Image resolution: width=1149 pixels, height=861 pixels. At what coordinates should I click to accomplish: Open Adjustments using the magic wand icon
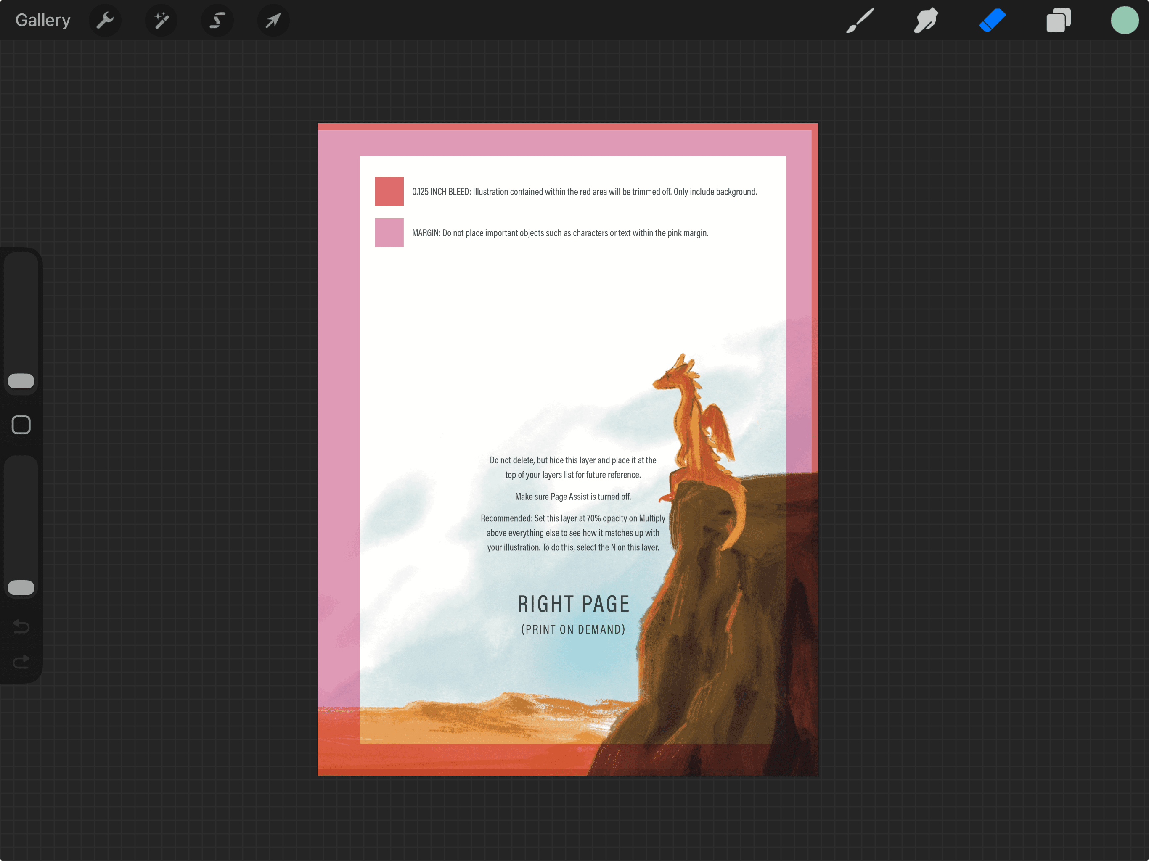point(161,20)
